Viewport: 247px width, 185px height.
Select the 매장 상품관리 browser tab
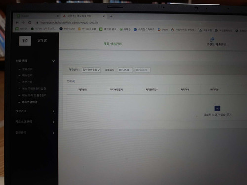[83, 16]
